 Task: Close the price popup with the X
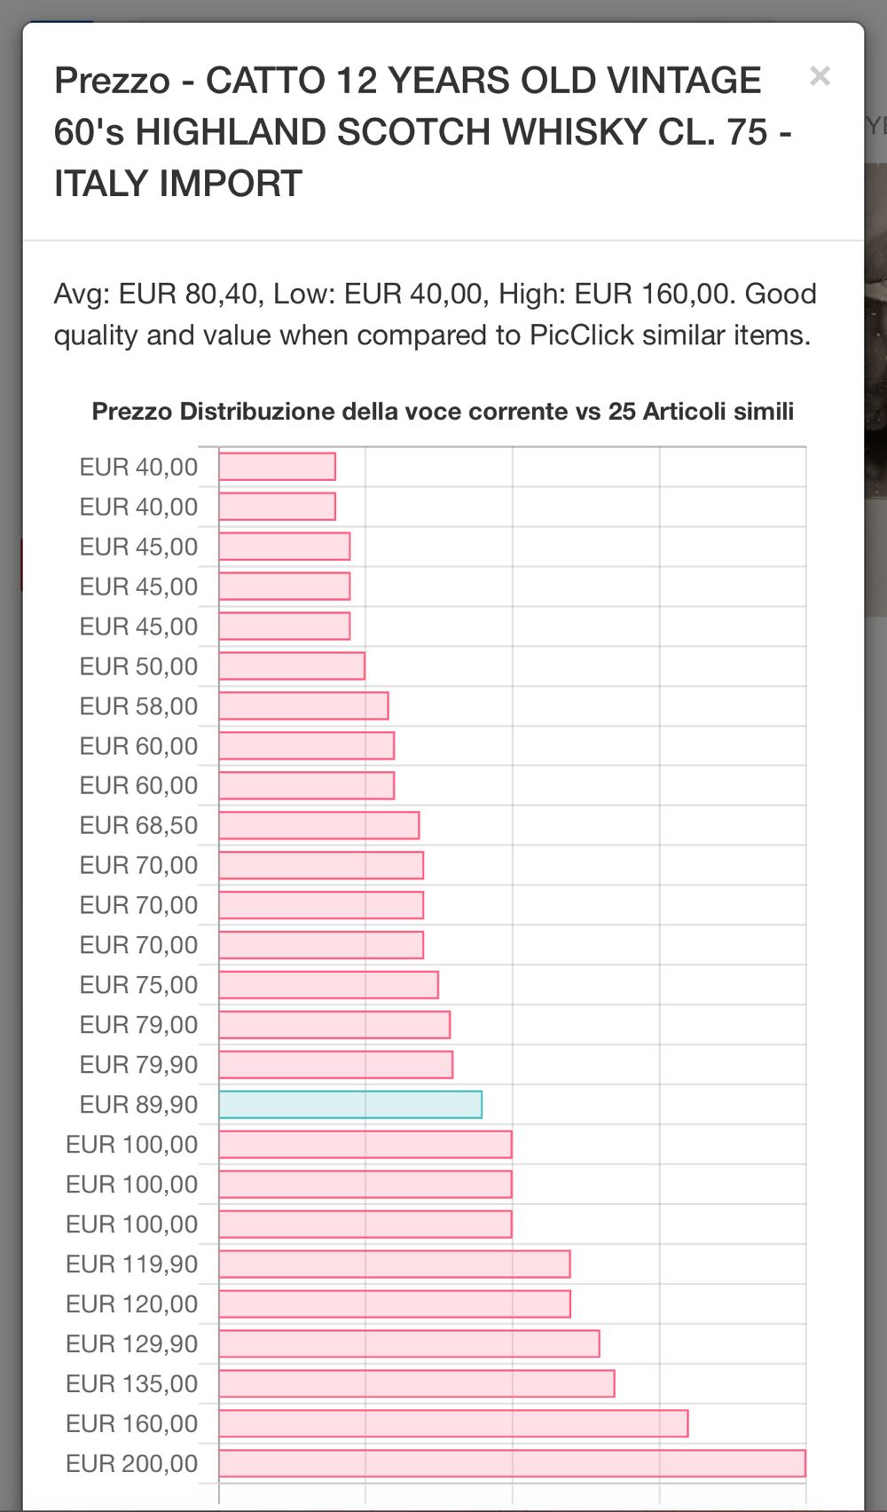[820, 76]
